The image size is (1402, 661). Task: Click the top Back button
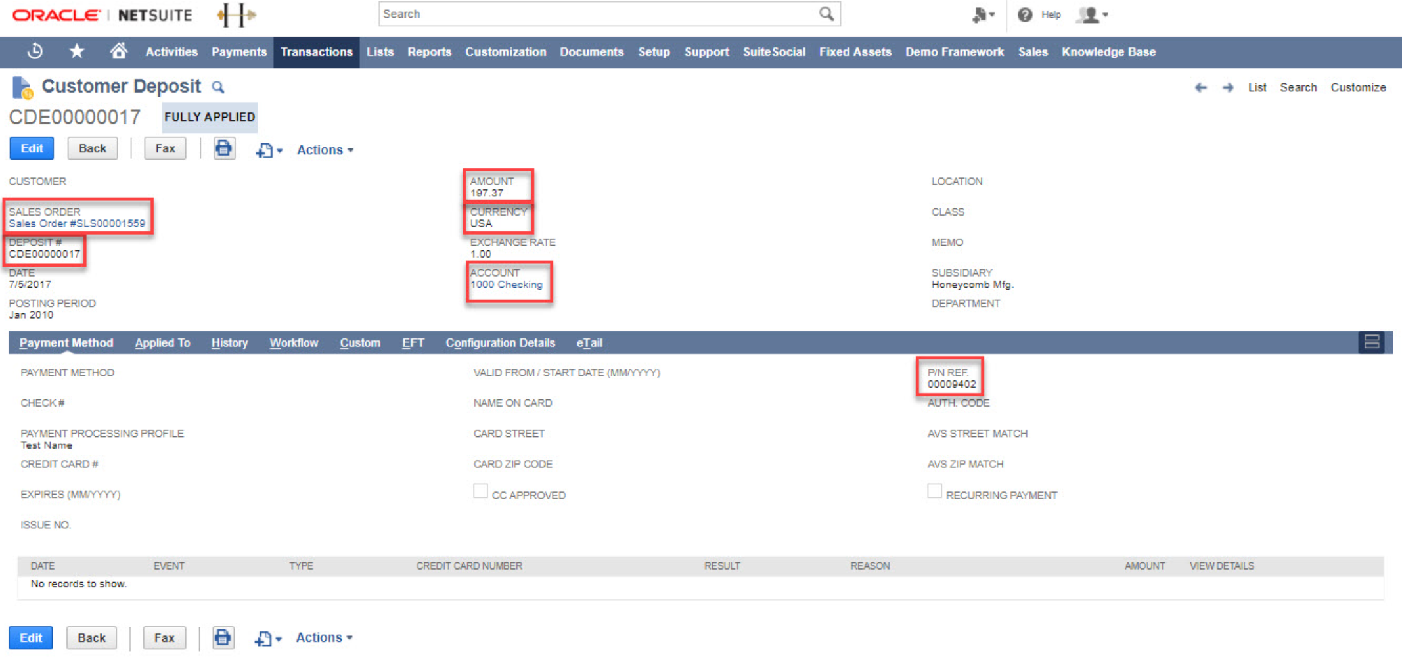[x=93, y=148]
